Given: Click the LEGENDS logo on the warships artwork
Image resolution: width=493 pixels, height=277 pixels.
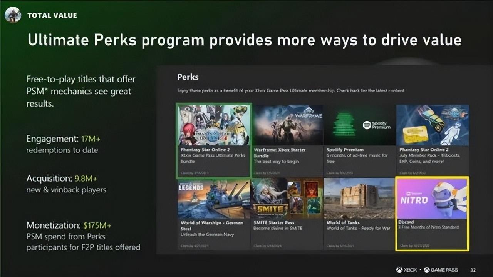Looking at the screenshot, I should point(191,187).
